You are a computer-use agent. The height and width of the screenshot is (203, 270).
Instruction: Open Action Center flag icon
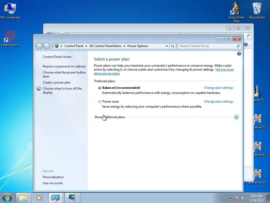click(237, 198)
